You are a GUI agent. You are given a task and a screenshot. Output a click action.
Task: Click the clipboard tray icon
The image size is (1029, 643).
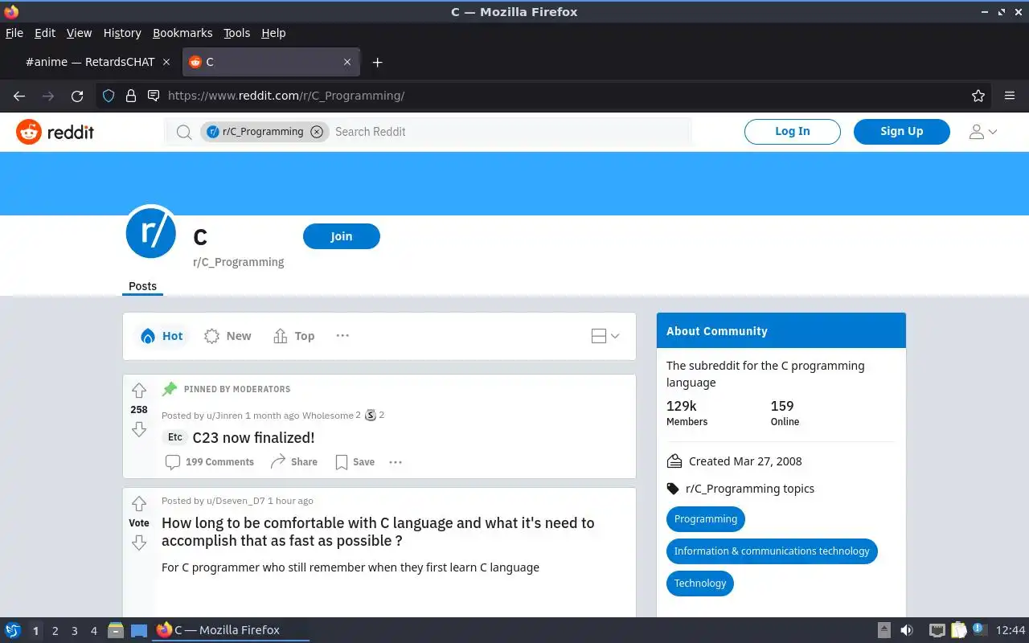[x=958, y=630]
